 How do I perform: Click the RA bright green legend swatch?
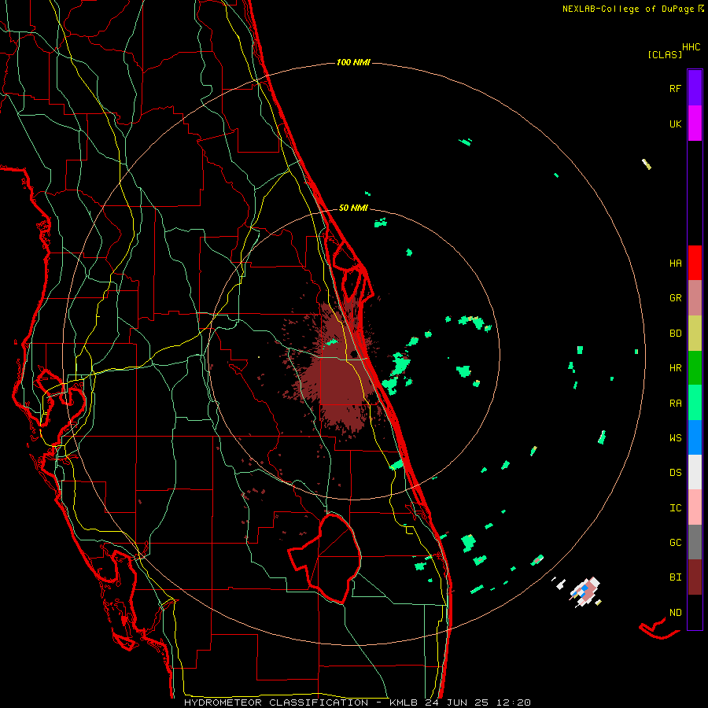pyautogui.click(x=695, y=403)
